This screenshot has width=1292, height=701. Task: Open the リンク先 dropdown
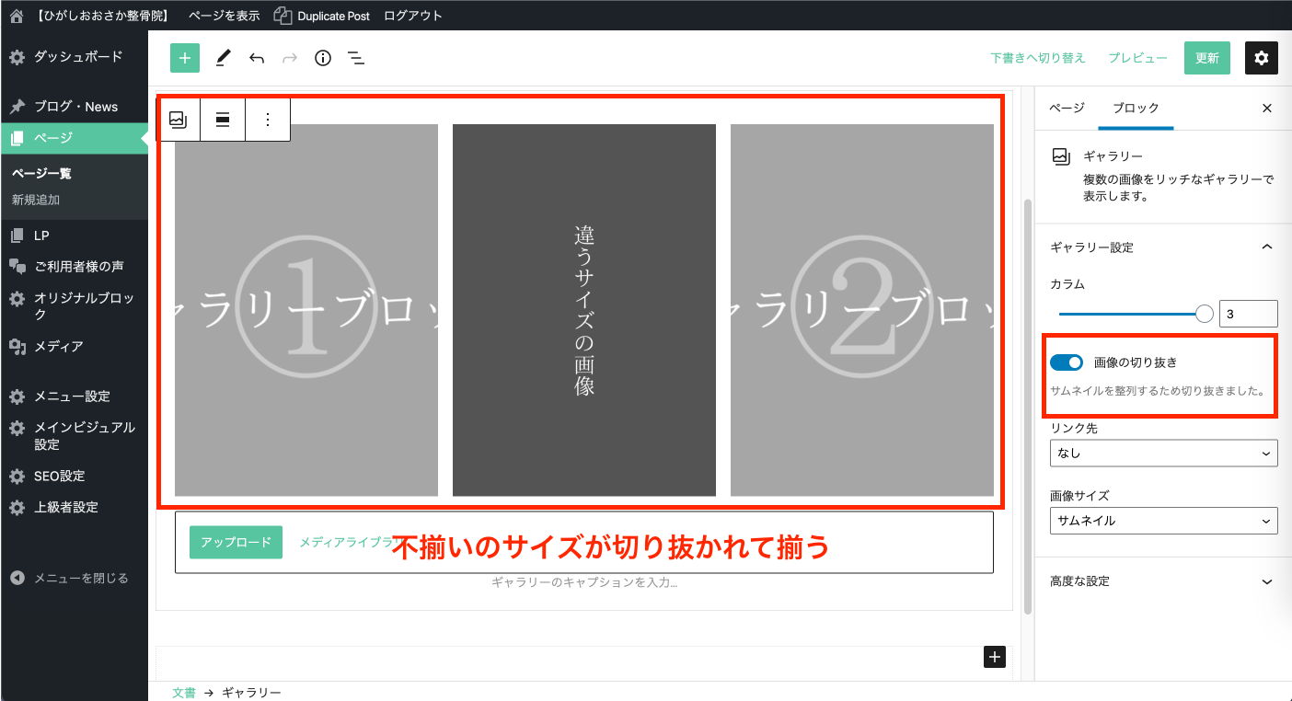pos(1163,454)
